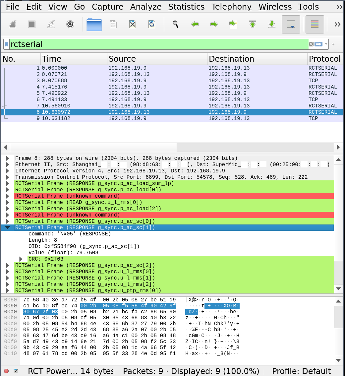Click the Profile: Default status entry

click(x=301, y=371)
